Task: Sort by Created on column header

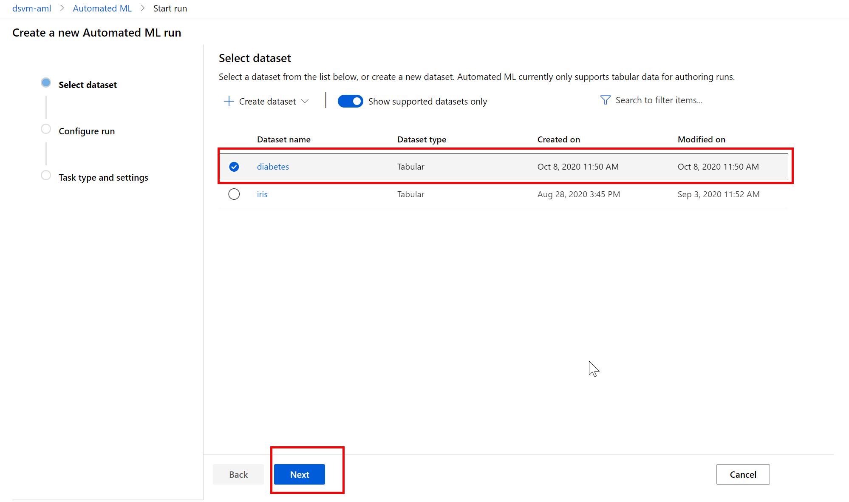Action: (x=558, y=139)
